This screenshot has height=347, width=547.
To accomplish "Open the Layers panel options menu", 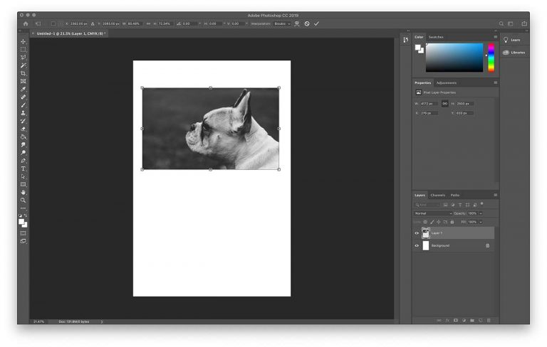I will pos(496,195).
